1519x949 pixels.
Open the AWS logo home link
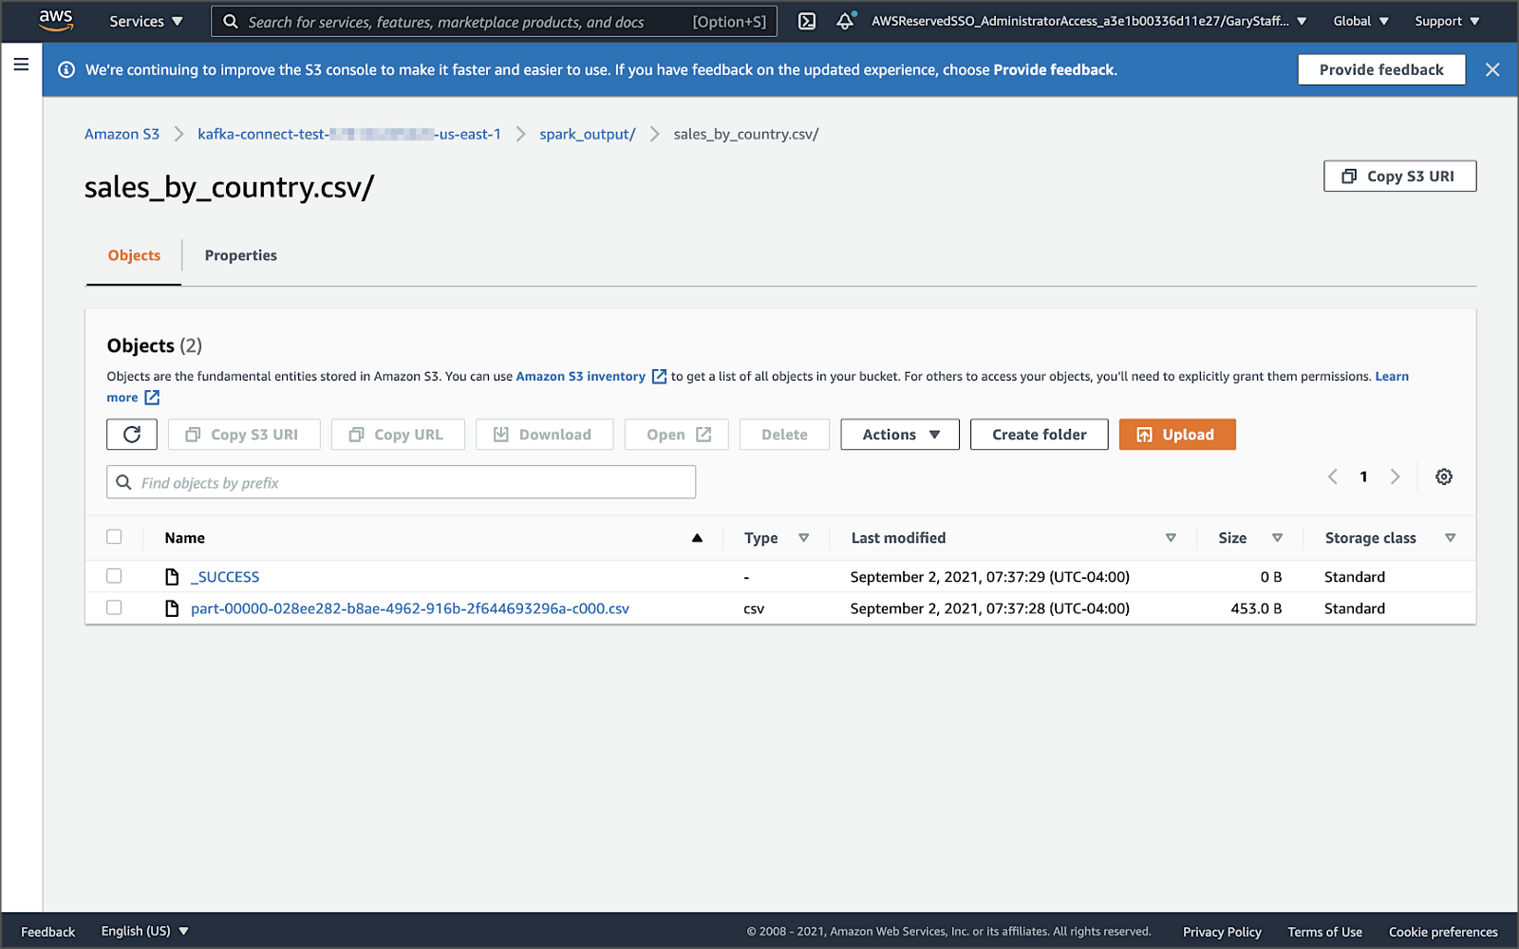click(56, 20)
